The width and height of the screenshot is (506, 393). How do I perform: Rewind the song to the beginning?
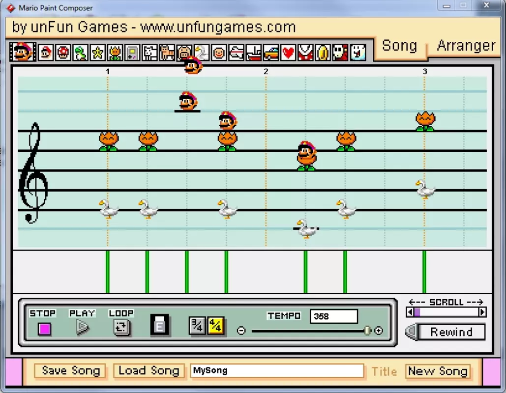[446, 332]
